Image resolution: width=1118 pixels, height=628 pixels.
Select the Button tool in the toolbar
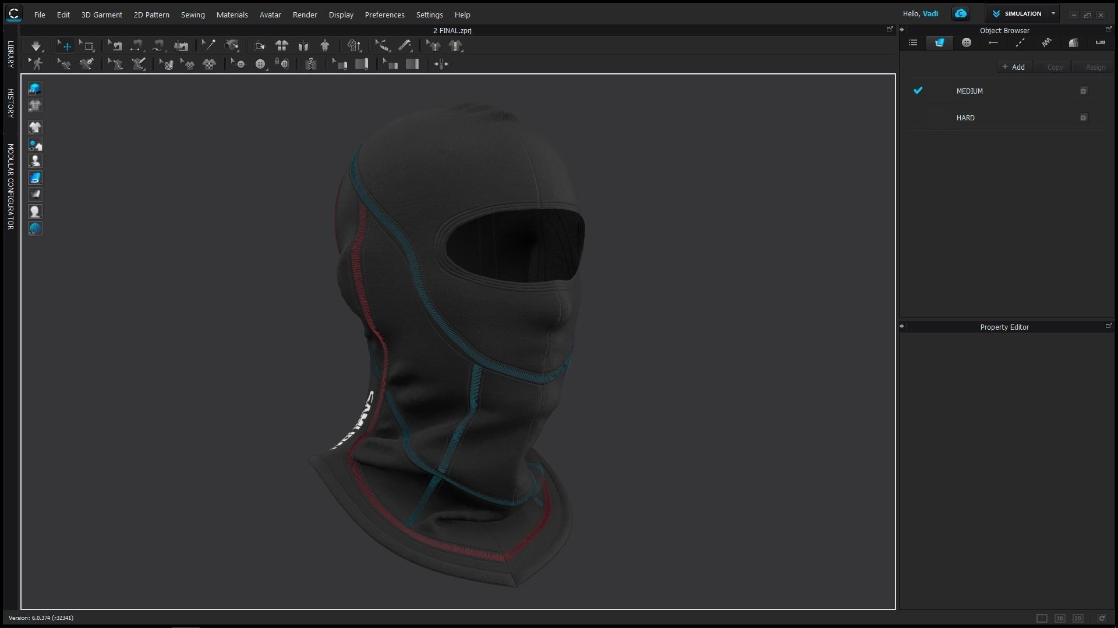(261, 64)
